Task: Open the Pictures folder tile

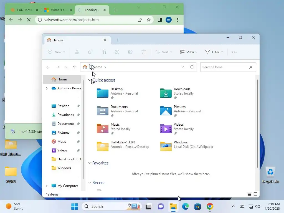Action: click(x=181, y=111)
